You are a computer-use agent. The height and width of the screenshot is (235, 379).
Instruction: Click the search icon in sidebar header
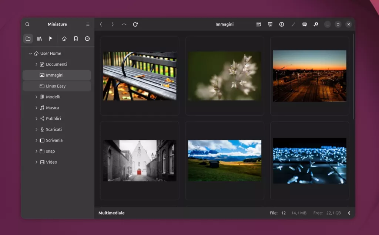27,24
